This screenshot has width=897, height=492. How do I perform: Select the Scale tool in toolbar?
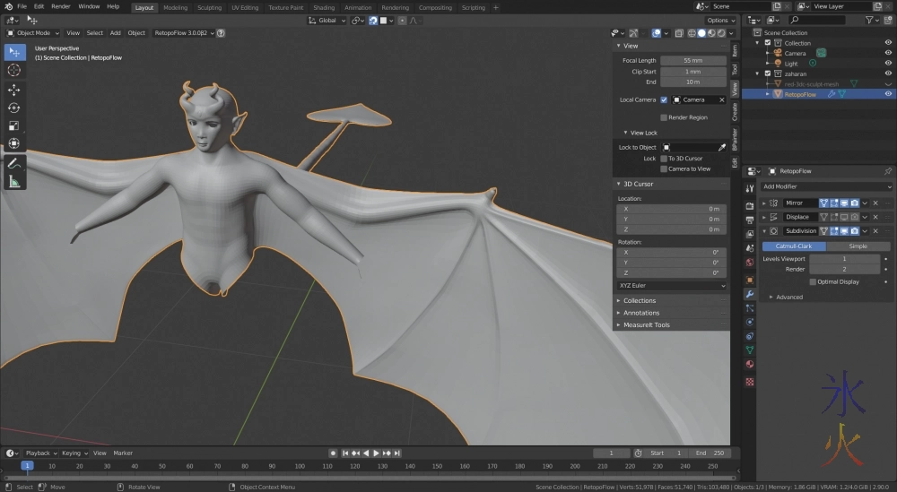point(14,125)
